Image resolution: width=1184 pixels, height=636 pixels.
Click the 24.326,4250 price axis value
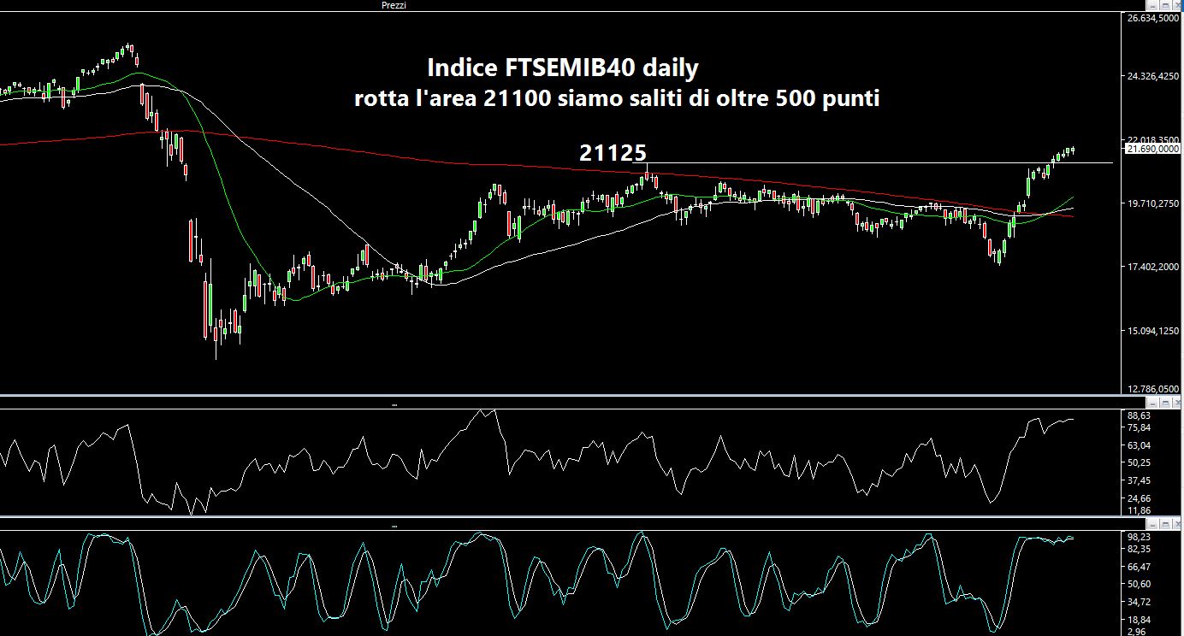[x=1154, y=77]
